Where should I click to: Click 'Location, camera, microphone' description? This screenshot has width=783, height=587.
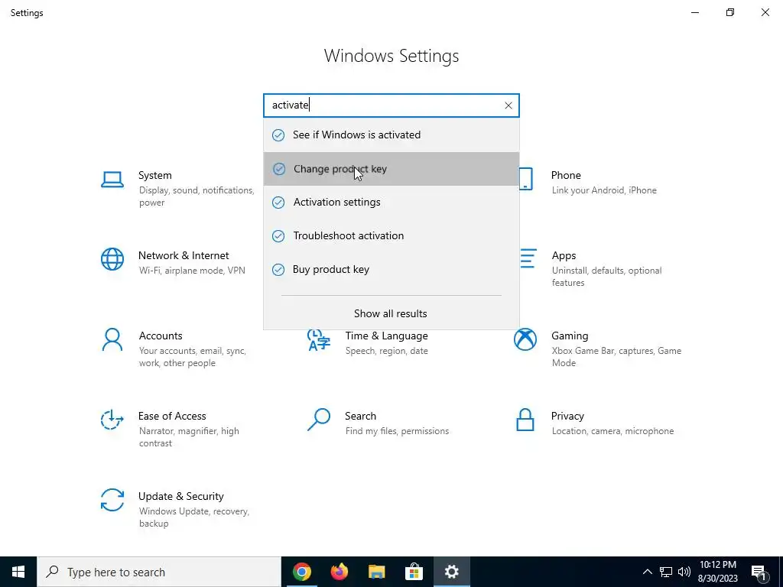(612, 431)
